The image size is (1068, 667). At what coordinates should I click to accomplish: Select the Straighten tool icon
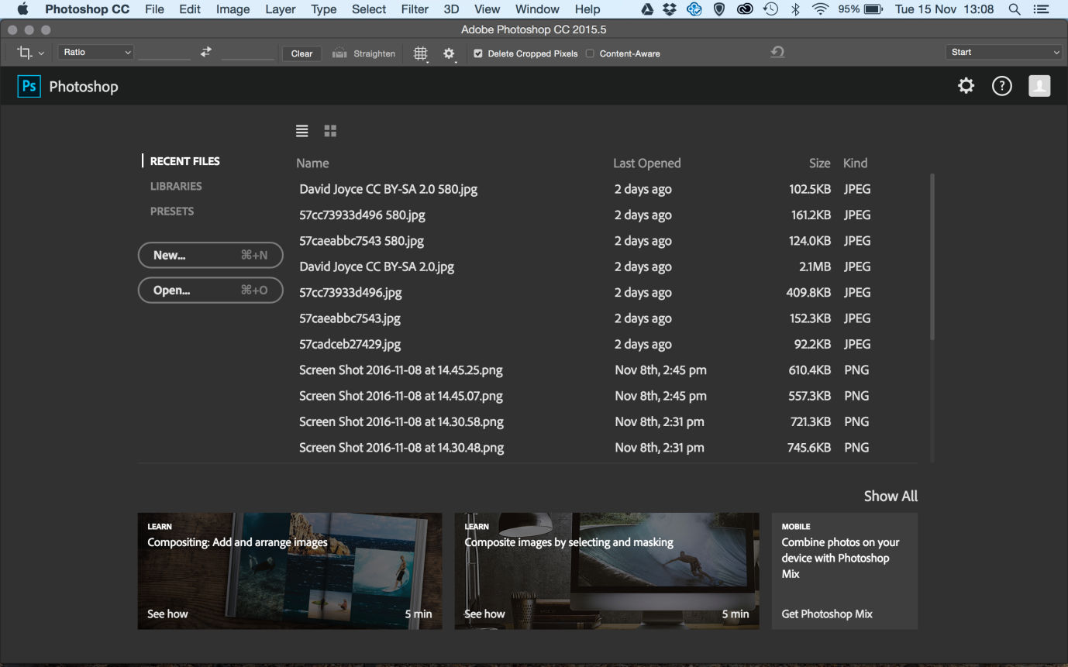click(x=339, y=53)
